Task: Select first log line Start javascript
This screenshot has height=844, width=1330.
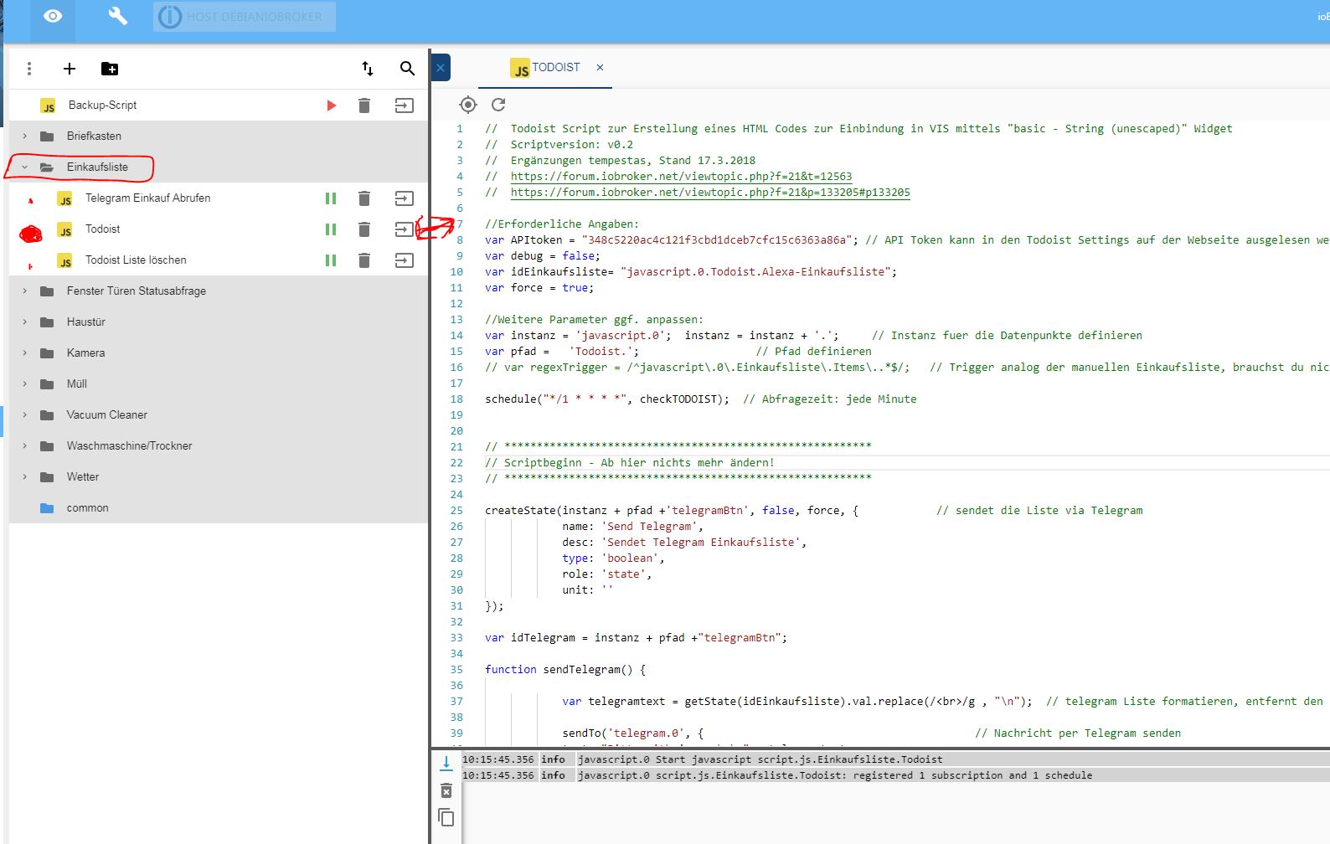Action: tap(895, 759)
